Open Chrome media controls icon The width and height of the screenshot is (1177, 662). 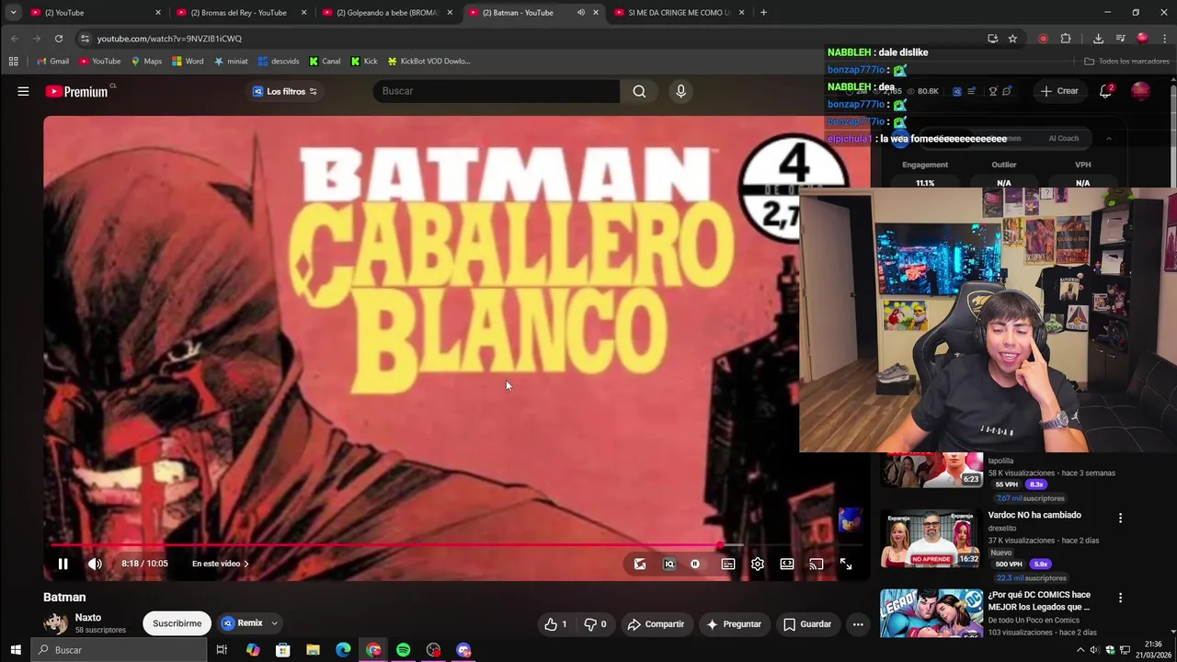[x=1120, y=39]
